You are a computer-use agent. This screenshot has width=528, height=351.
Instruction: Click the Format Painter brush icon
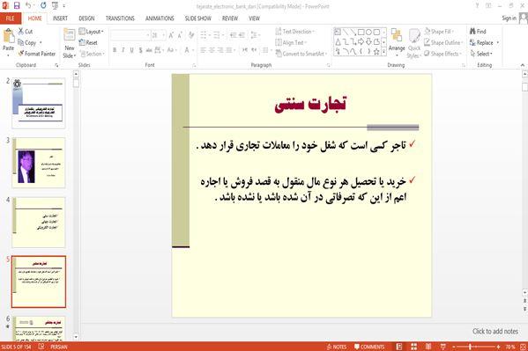click(21, 54)
